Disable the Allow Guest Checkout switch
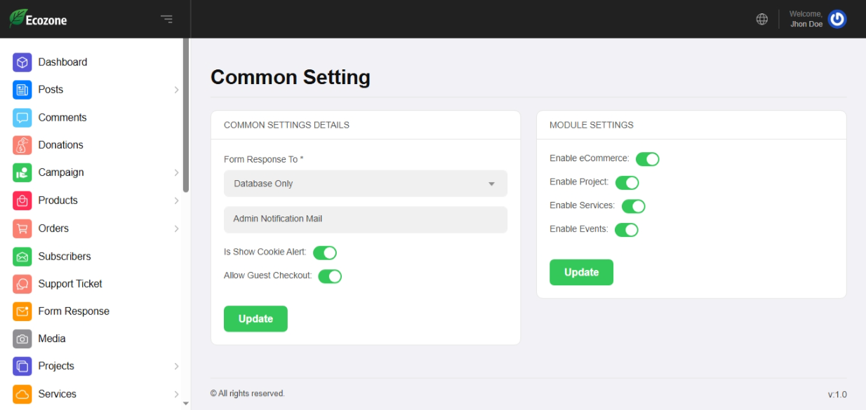 [x=330, y=276]
